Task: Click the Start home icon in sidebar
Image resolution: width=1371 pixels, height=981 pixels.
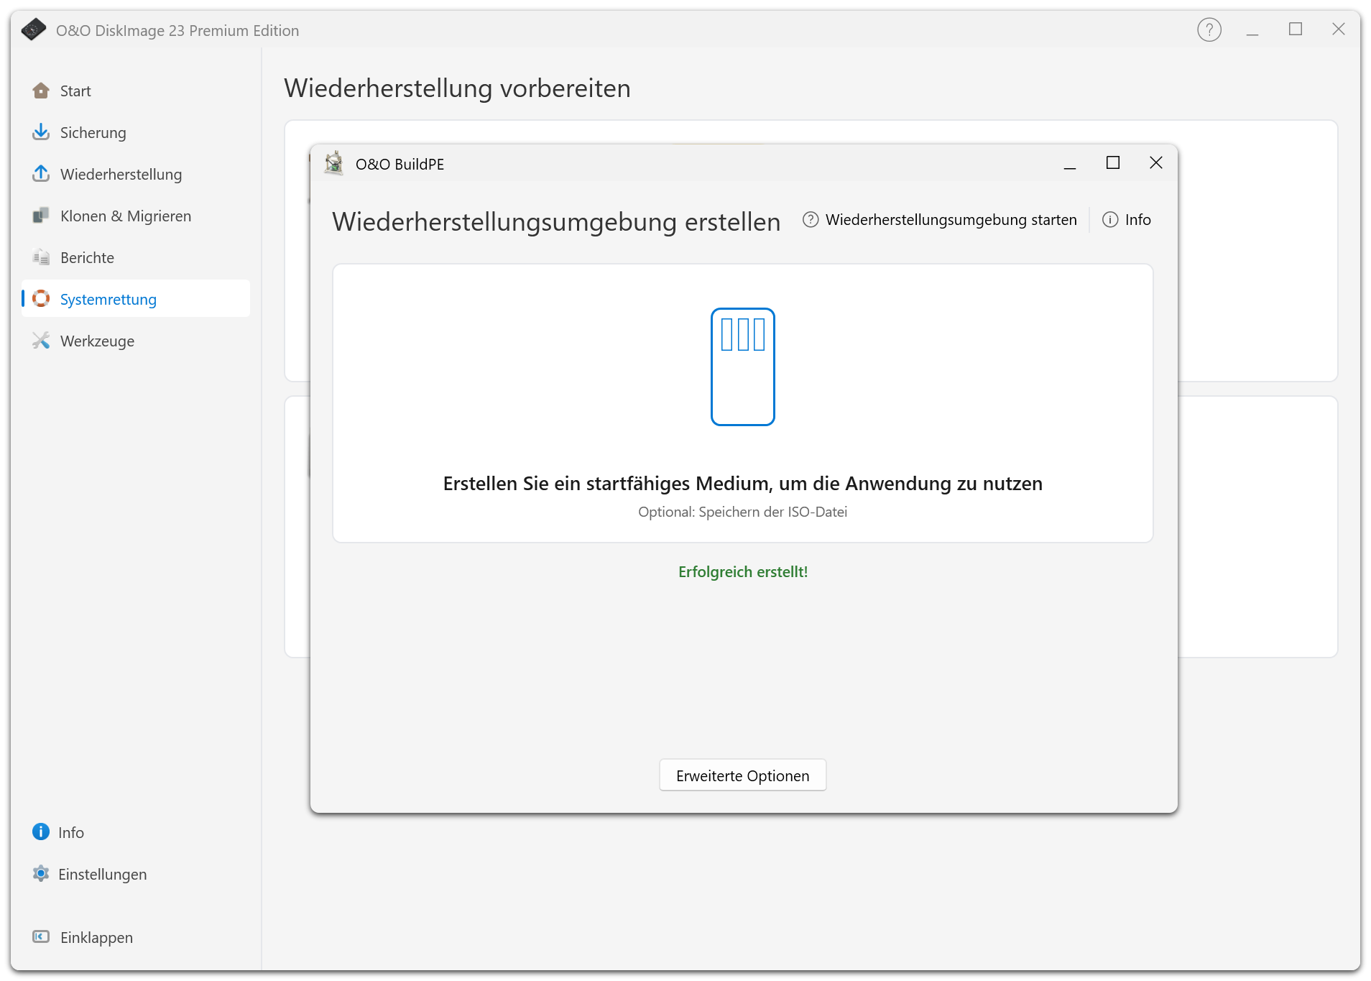Action: coord(41,91)
